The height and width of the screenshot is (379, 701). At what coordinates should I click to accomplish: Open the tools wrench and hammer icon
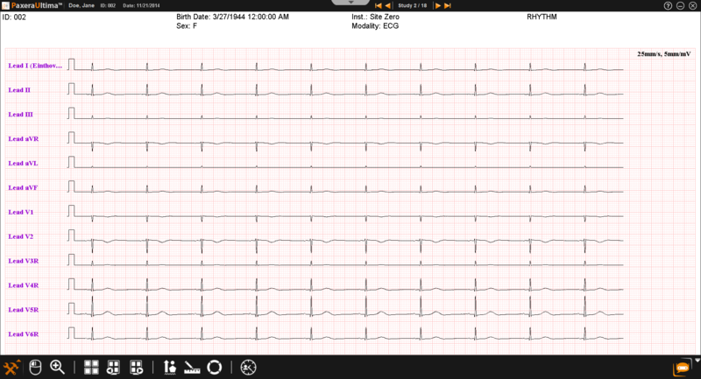point(12,368)
